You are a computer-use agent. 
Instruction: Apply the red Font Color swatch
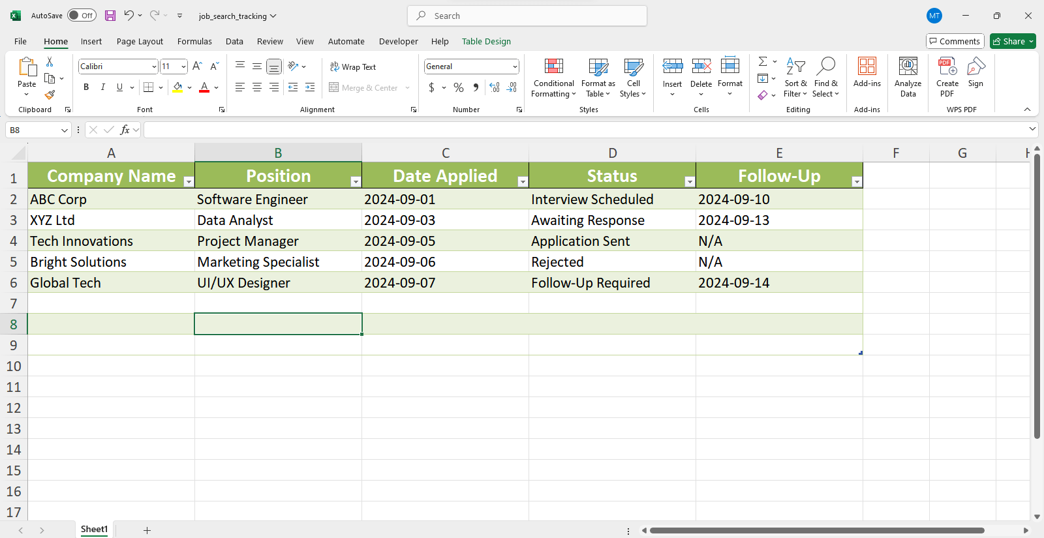pyautogui.click(x=204, y=87)
